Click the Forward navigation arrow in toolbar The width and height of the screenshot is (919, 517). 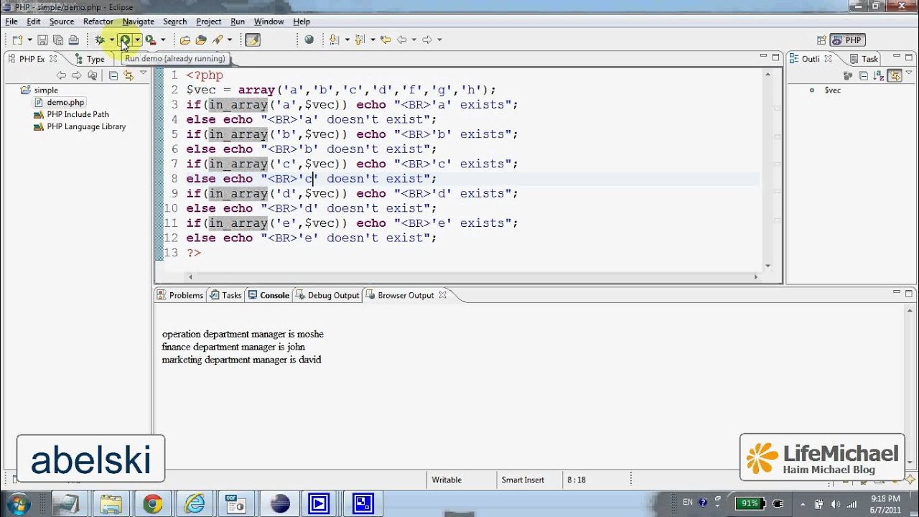point(427,40)
